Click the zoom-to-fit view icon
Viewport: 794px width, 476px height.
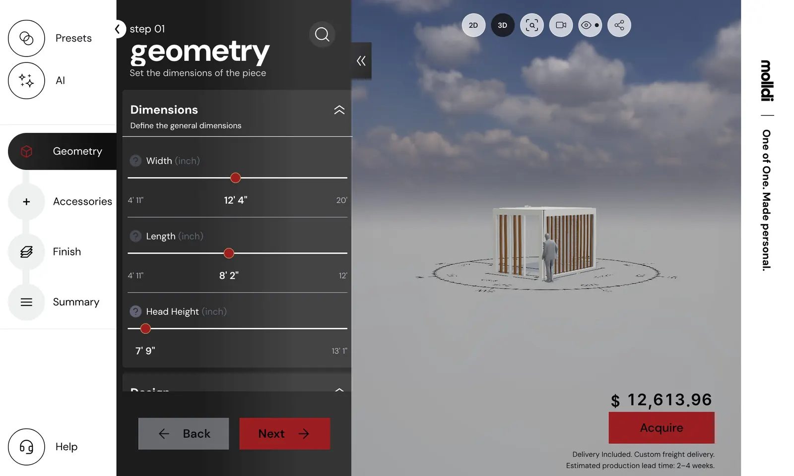coord(531,25)
